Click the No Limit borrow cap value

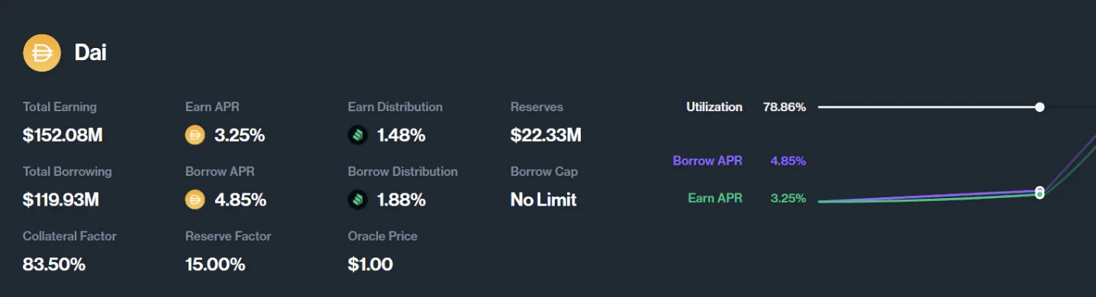(x=543, y=200)
